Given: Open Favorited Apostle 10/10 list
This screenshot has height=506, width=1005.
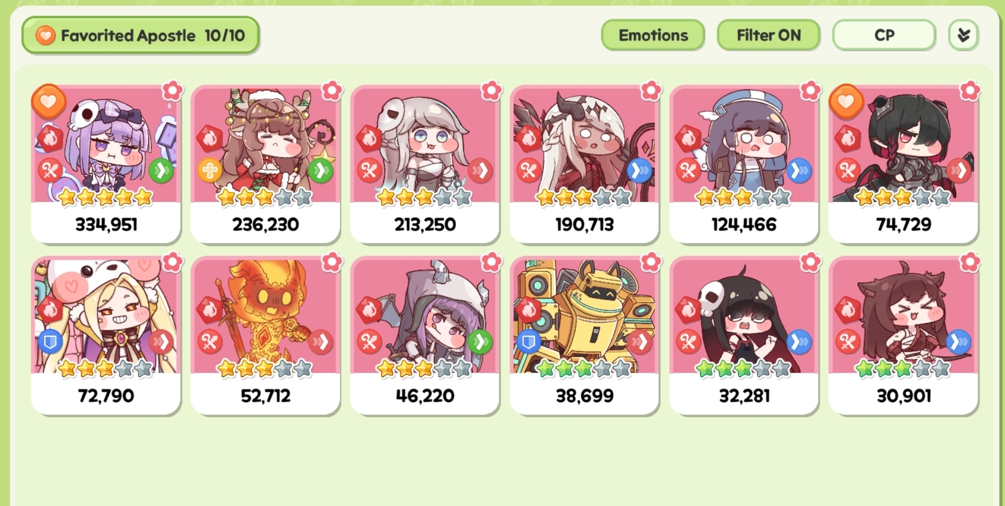Looking at the screenshot, I should [x=140, y=35].
